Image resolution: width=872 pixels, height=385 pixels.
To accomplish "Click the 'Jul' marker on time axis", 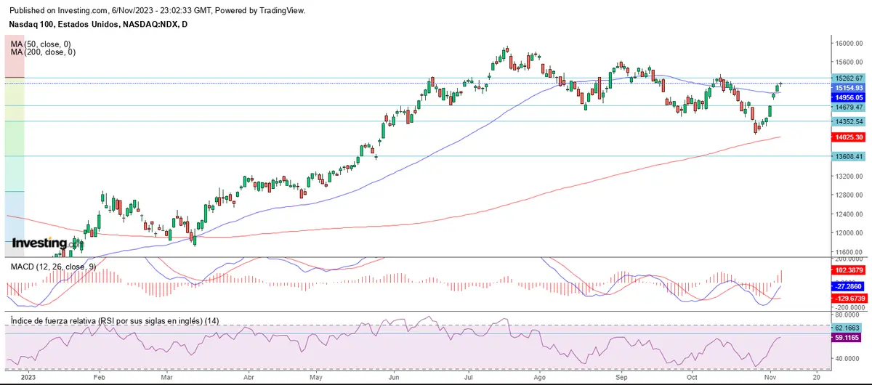I will (469, 378).
